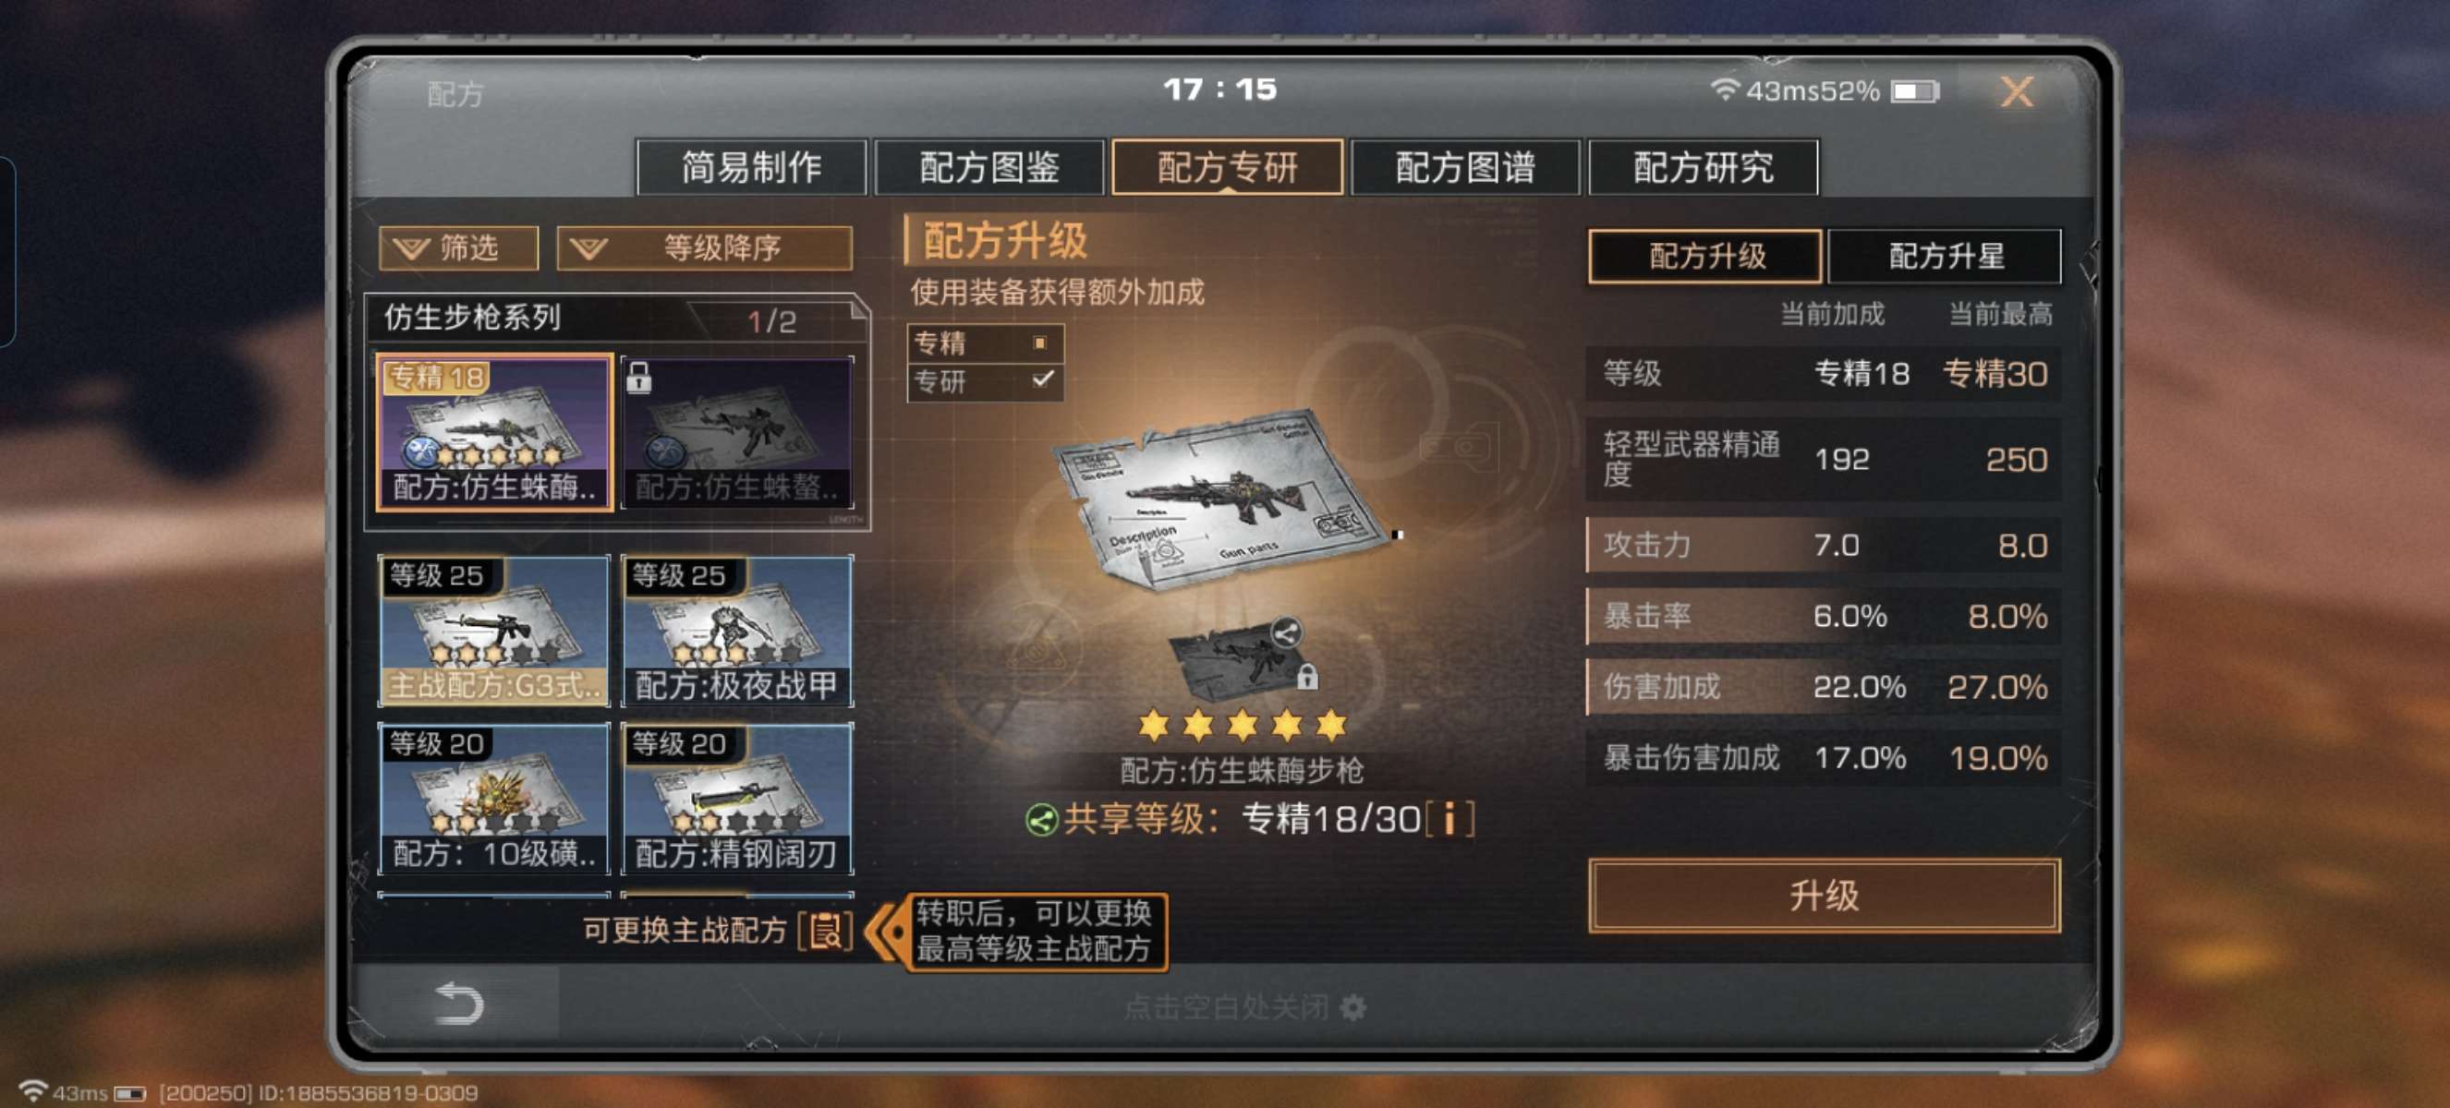This screenshot has height=1108, width=2450.
Task: Open the 筛选 filter dropdown
Action: click(458, 248)
